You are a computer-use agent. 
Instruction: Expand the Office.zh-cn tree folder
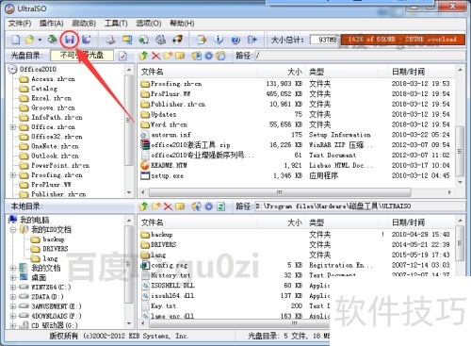coord(13,127)
